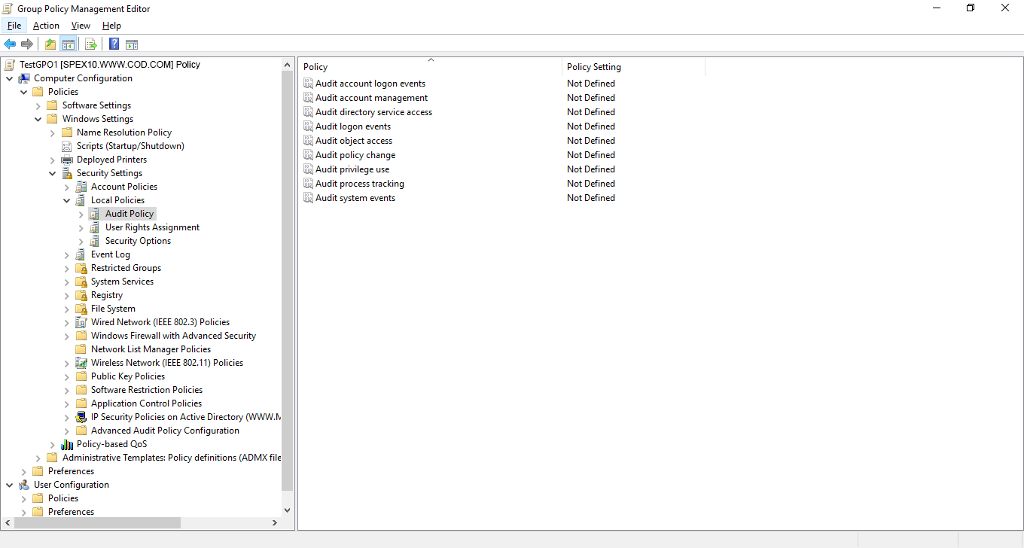This screenshot has width=1024, height=548.
Task: Expand the Audit Policy chevron
Action: [x=81, y=214]
